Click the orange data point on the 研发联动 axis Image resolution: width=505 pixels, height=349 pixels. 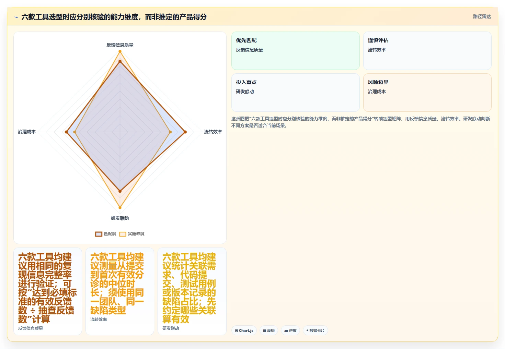tap(120, 207)
